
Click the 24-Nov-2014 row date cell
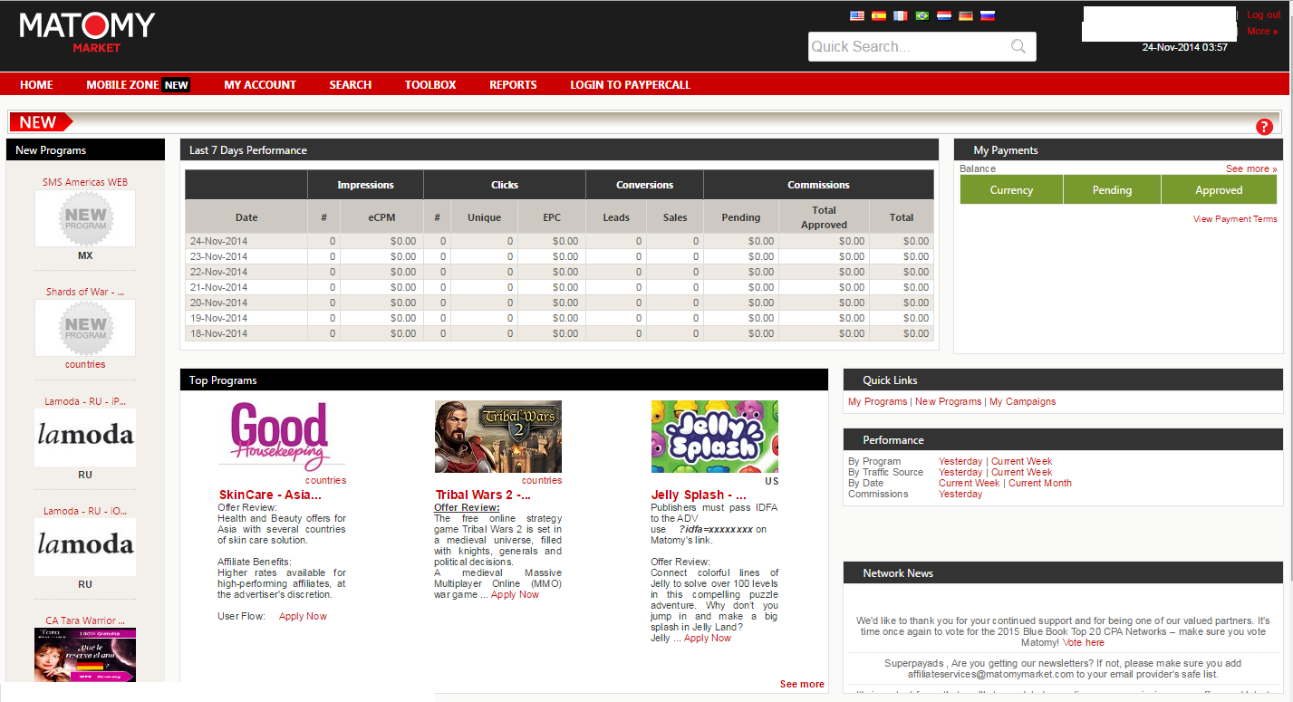pyautogui.click(x=246, y=241)
